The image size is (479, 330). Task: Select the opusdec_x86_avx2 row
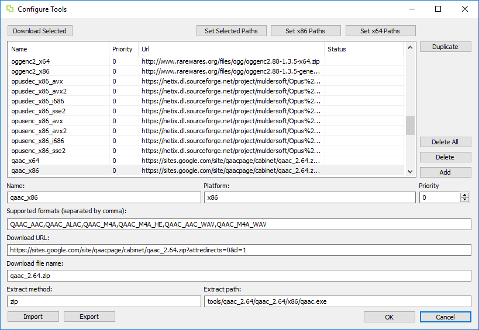point(206,91)
